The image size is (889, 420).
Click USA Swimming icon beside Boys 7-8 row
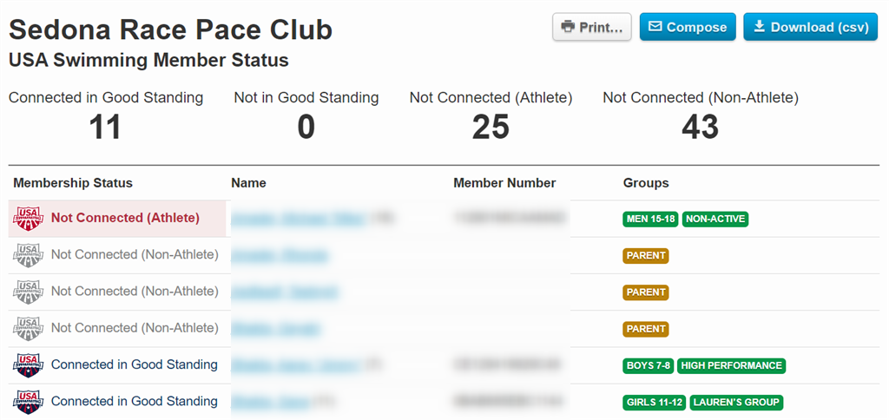tap(28, 365)
